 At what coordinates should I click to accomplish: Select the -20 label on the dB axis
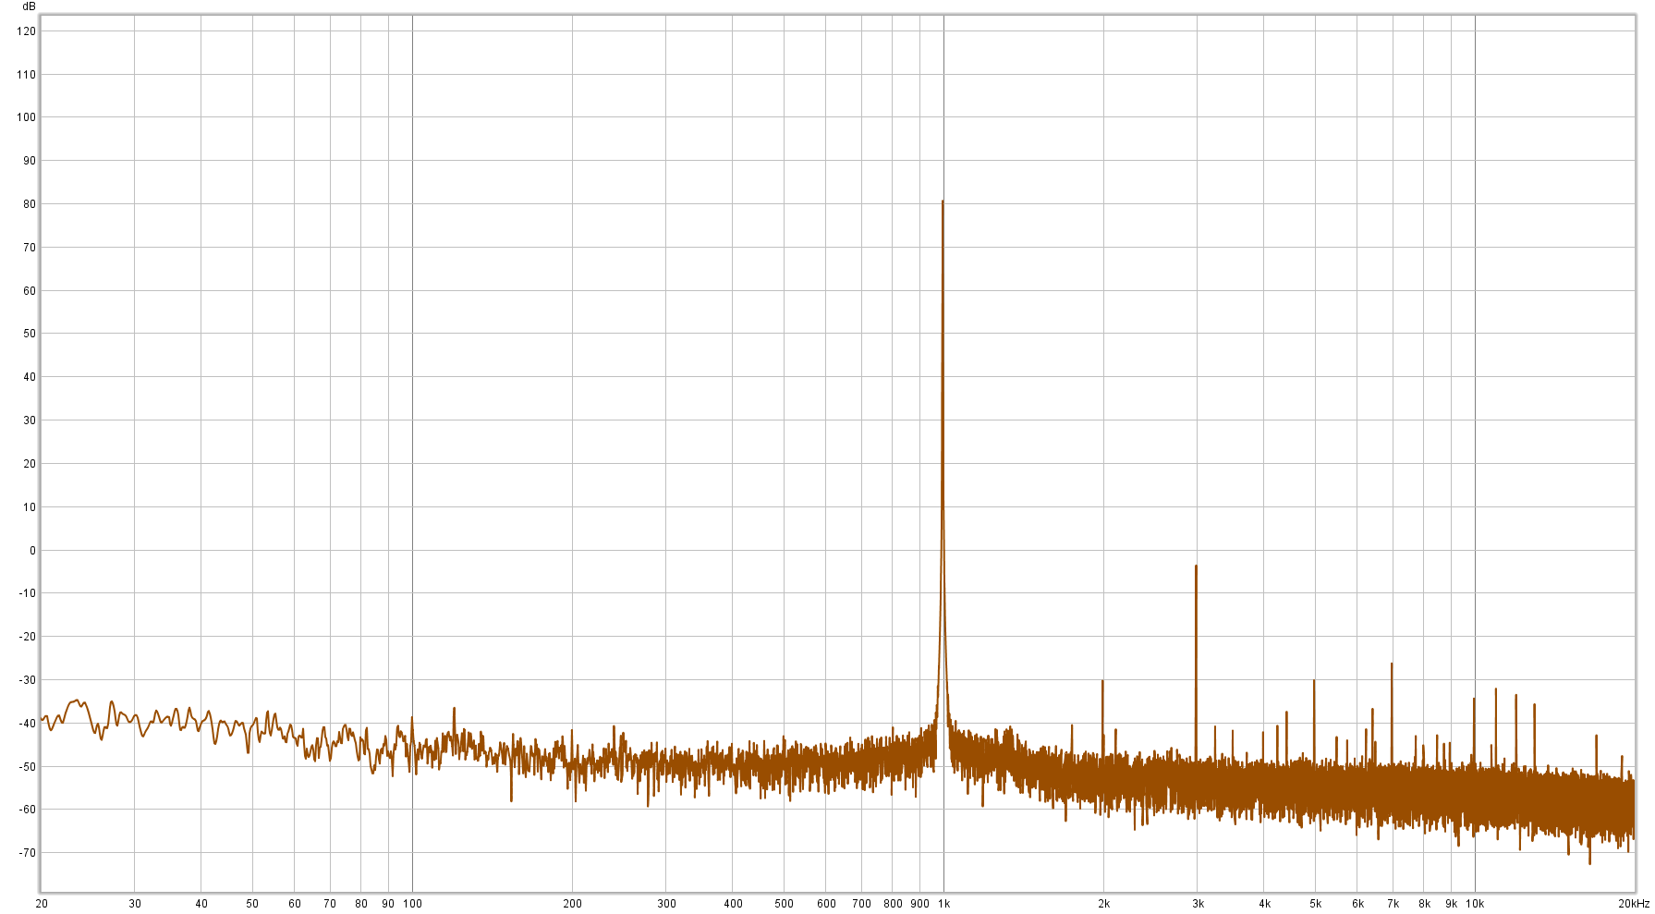click(28, 637)
